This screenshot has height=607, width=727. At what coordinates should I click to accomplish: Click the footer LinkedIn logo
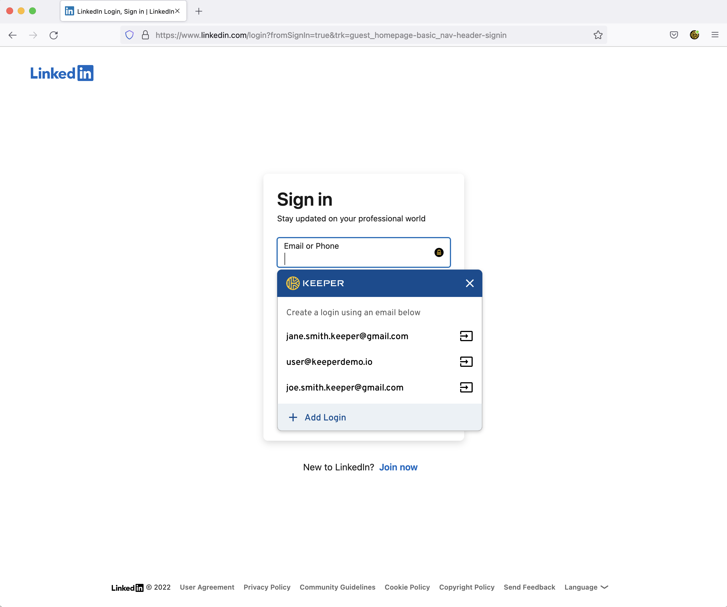[127, 588]
